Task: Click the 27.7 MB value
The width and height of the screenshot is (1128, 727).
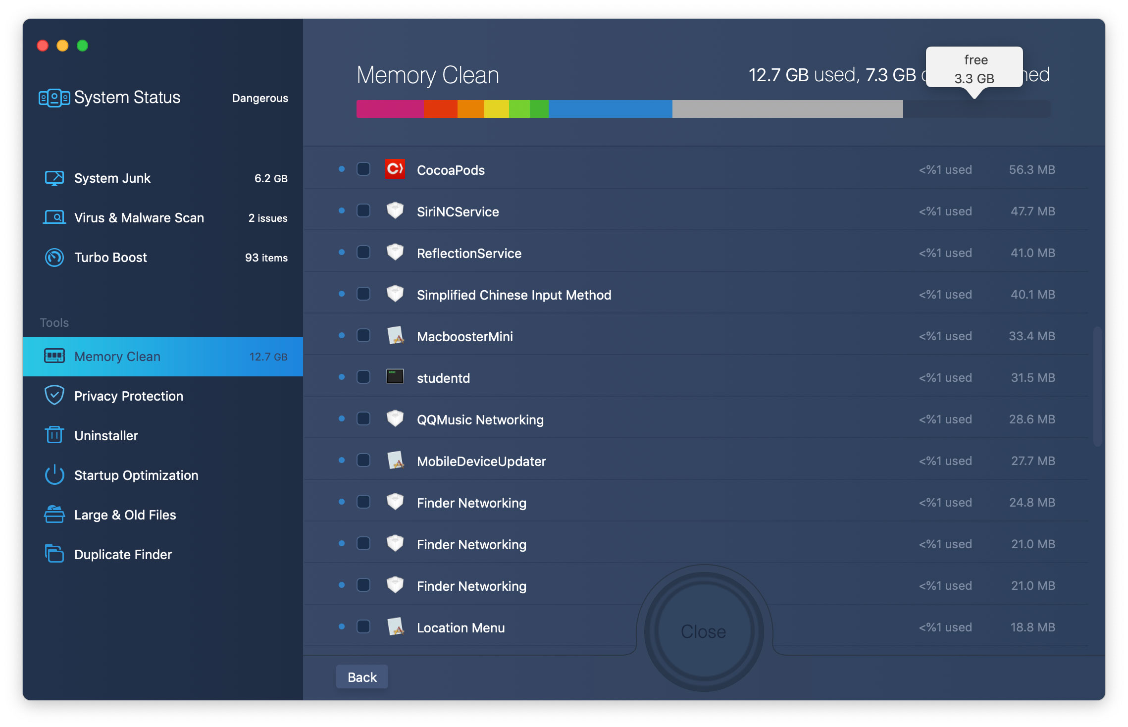Action: [x=1033, y=461]
